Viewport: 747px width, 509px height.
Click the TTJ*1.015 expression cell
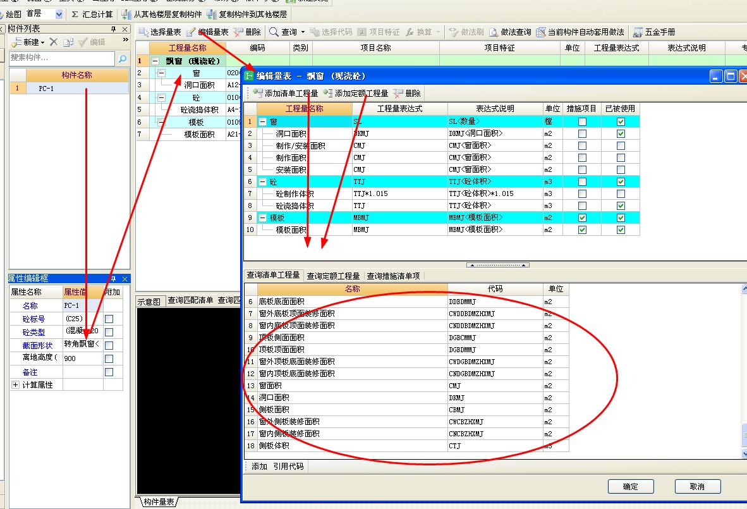[x=399, y=193]
